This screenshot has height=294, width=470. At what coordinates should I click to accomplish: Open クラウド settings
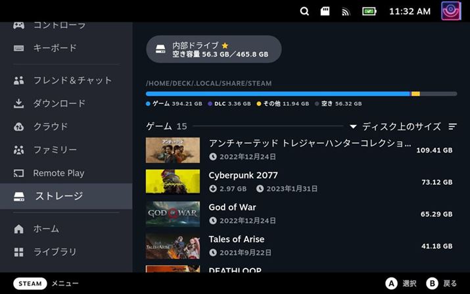66,126
